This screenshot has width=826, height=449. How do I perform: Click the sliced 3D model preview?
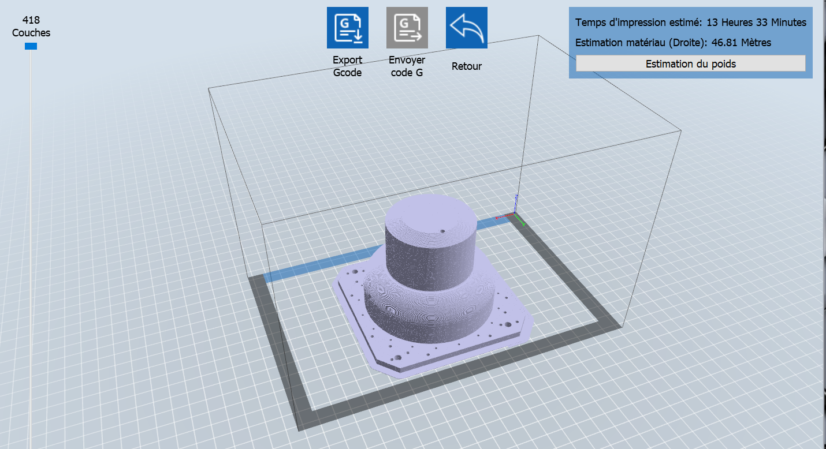coord(432,286)
